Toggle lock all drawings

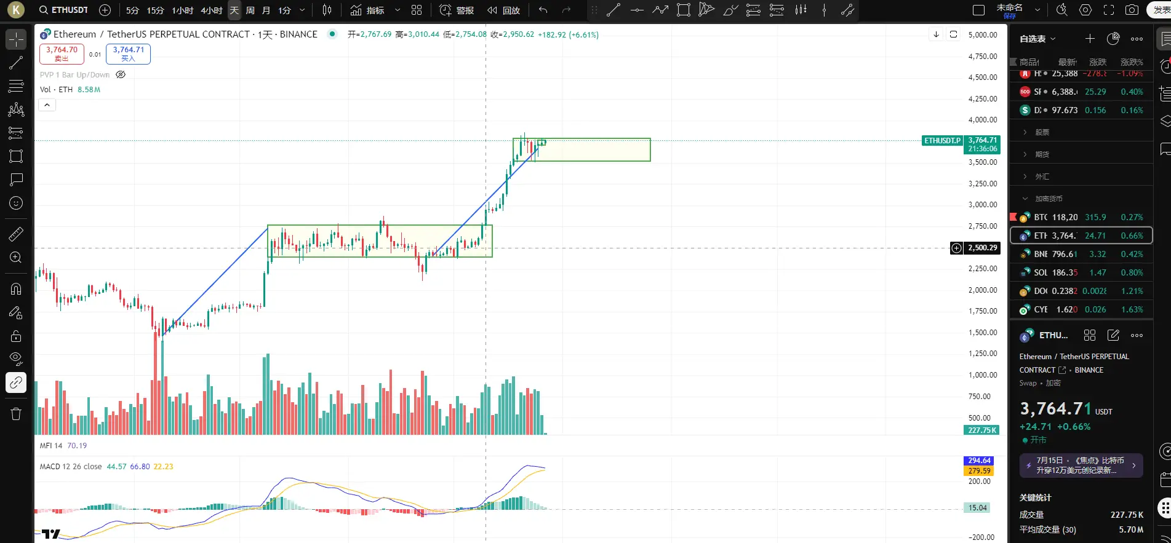(x=16, y=336)
